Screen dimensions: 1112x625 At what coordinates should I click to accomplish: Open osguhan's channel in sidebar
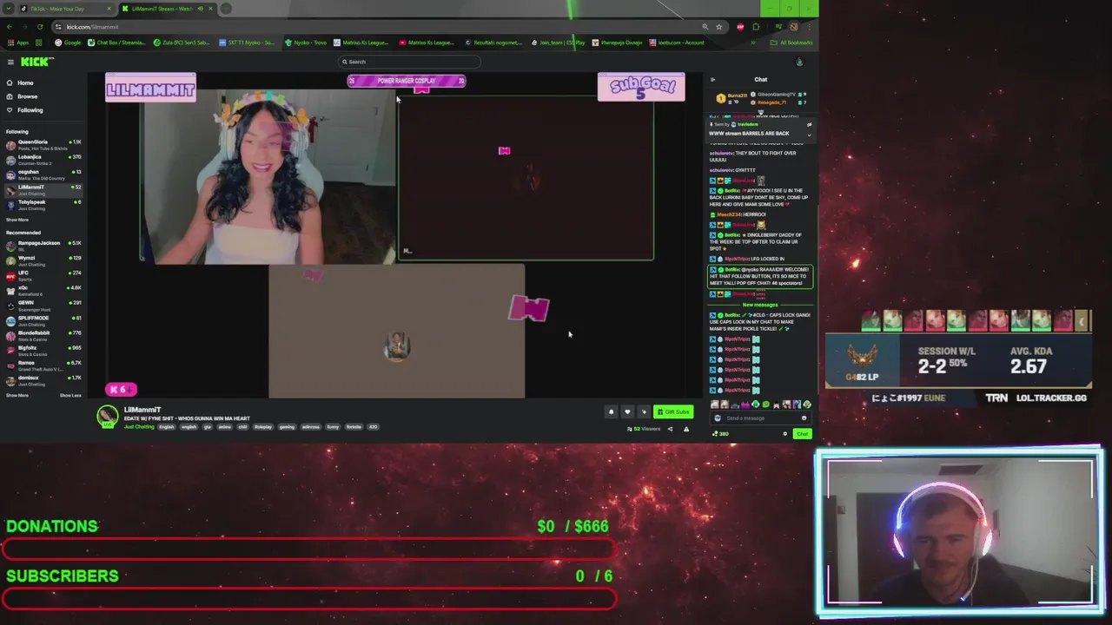tap(43, 174)
